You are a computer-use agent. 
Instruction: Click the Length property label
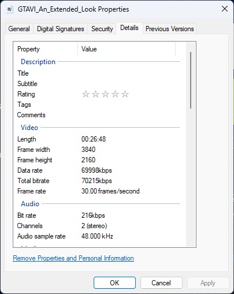27,139
